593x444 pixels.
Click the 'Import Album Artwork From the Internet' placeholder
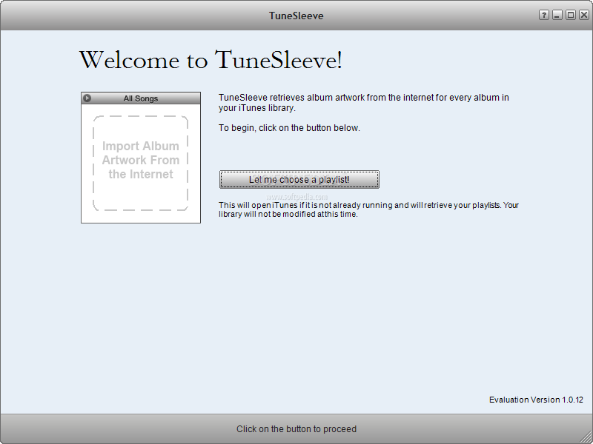tap(141, 161)
